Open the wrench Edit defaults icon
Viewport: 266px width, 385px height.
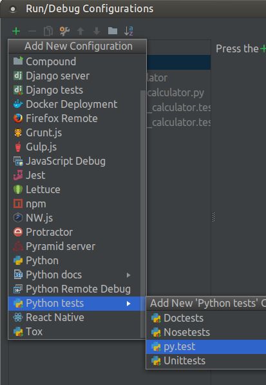tap(64, 31)
